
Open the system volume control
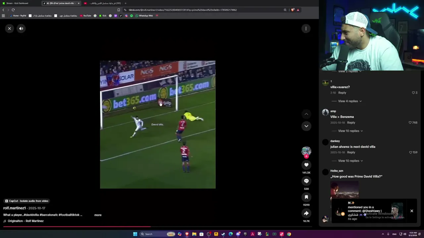coord(404,234)
